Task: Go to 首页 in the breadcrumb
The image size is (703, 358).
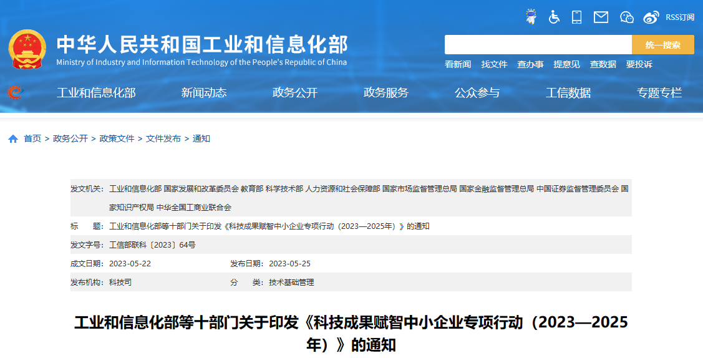Action: pos(32,139)
